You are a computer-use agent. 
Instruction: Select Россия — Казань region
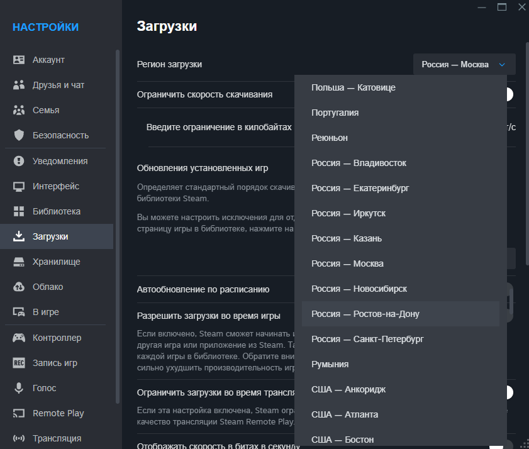401,238
